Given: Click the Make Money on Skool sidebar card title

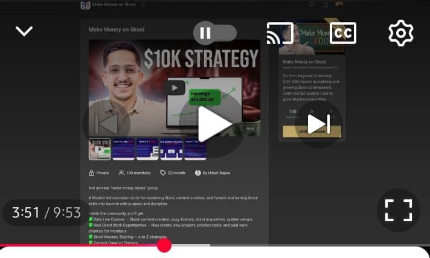Looking at the screenshot, I should (x=304, y=62).
